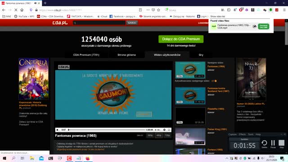
Task: Toggle autoplay next video switch
Action: (x=214, y=81)
